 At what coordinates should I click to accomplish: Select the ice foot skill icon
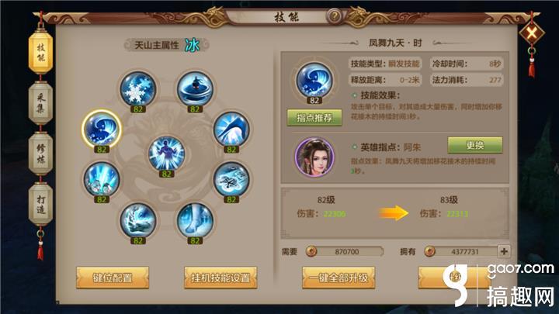(x=195, y=221)
